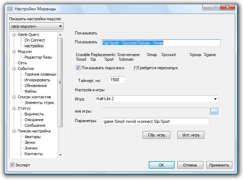Image resolution: width=243 pixels, height=180 pixels.
Task: Open the Игра dropdown showing Half-Life 2
Action: [157, 99]
